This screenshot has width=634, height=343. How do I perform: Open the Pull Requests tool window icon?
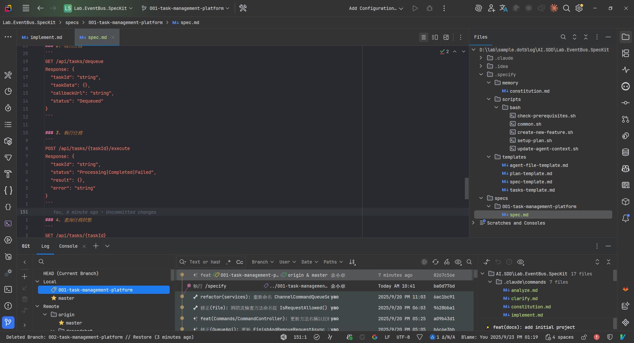pos(625,119)
